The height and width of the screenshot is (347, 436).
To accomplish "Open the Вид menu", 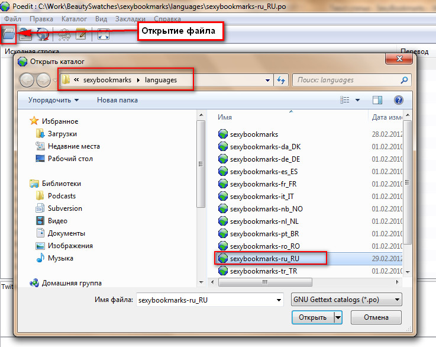I will point(101,19).
